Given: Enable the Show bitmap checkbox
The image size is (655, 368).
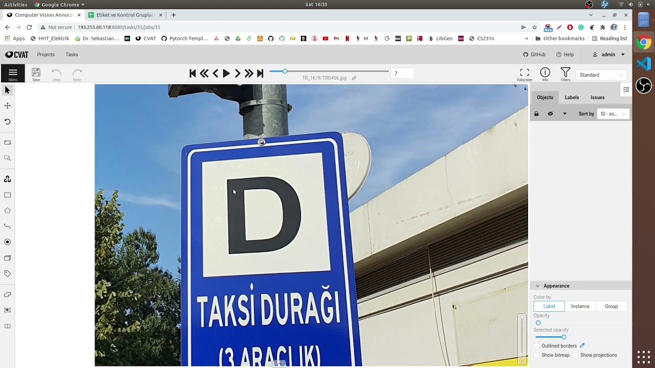Looking at the screenshot, I should point(536,355).
